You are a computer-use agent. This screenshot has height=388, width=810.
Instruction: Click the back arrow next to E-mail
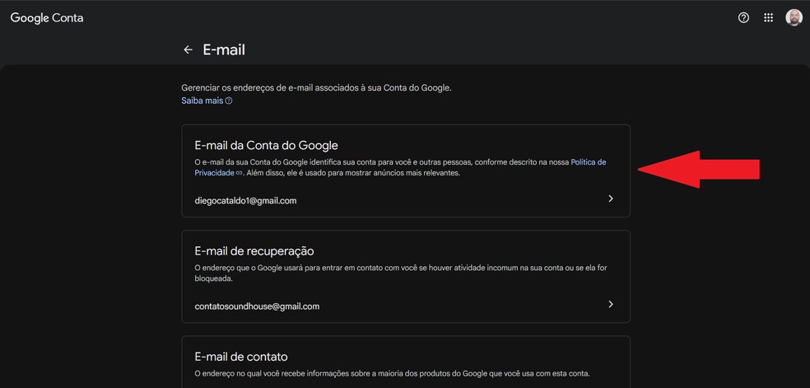click(x=188, y=49)
